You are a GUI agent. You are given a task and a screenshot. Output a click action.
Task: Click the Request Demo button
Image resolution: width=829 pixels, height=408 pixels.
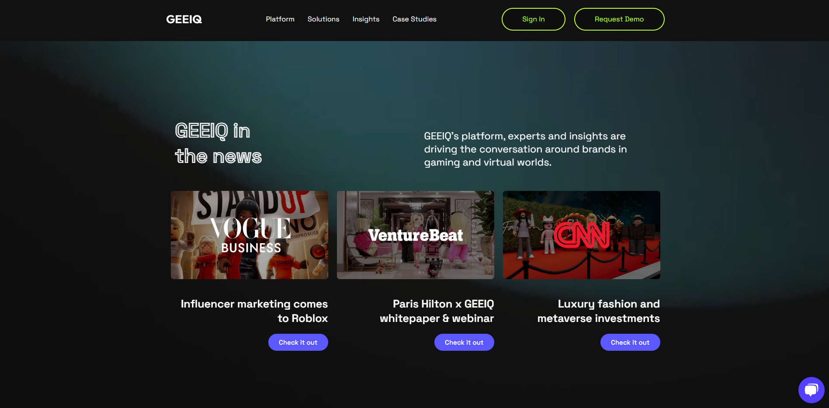(x=619, y=19)
